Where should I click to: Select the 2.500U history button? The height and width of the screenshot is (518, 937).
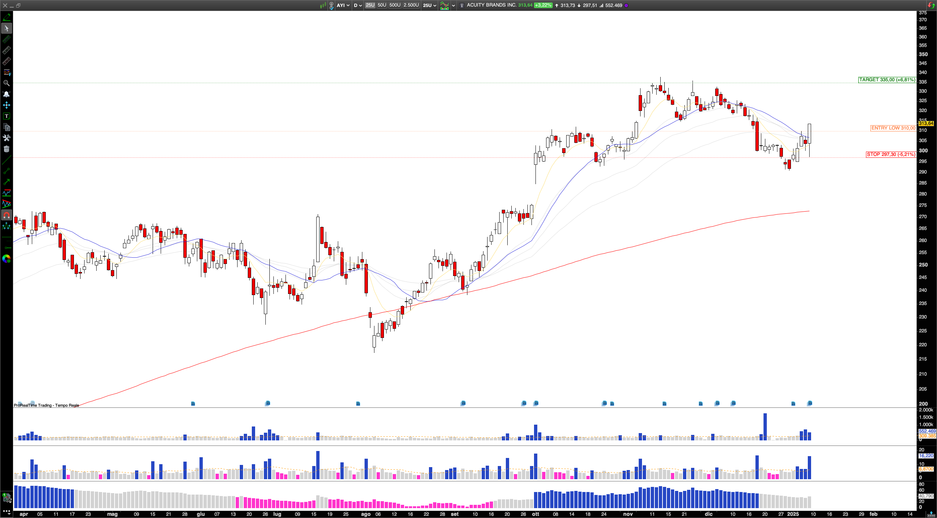click(x=411, y=5)
